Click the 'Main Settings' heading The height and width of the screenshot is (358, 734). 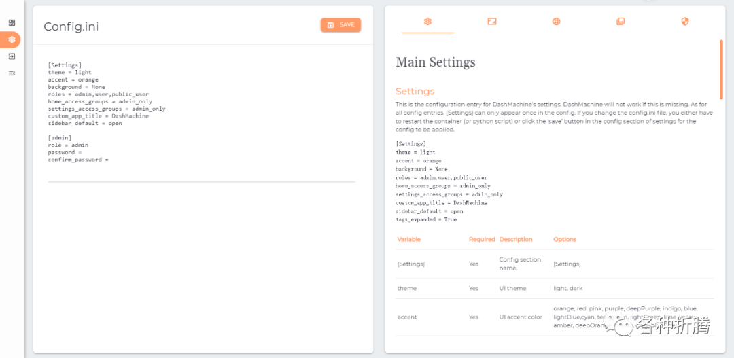tap(436, 62)
